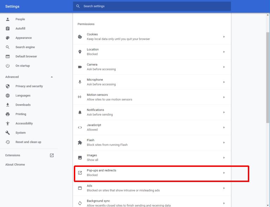Click the Ads window icon
Screen dimensions: 270x207
pos(80,188)
